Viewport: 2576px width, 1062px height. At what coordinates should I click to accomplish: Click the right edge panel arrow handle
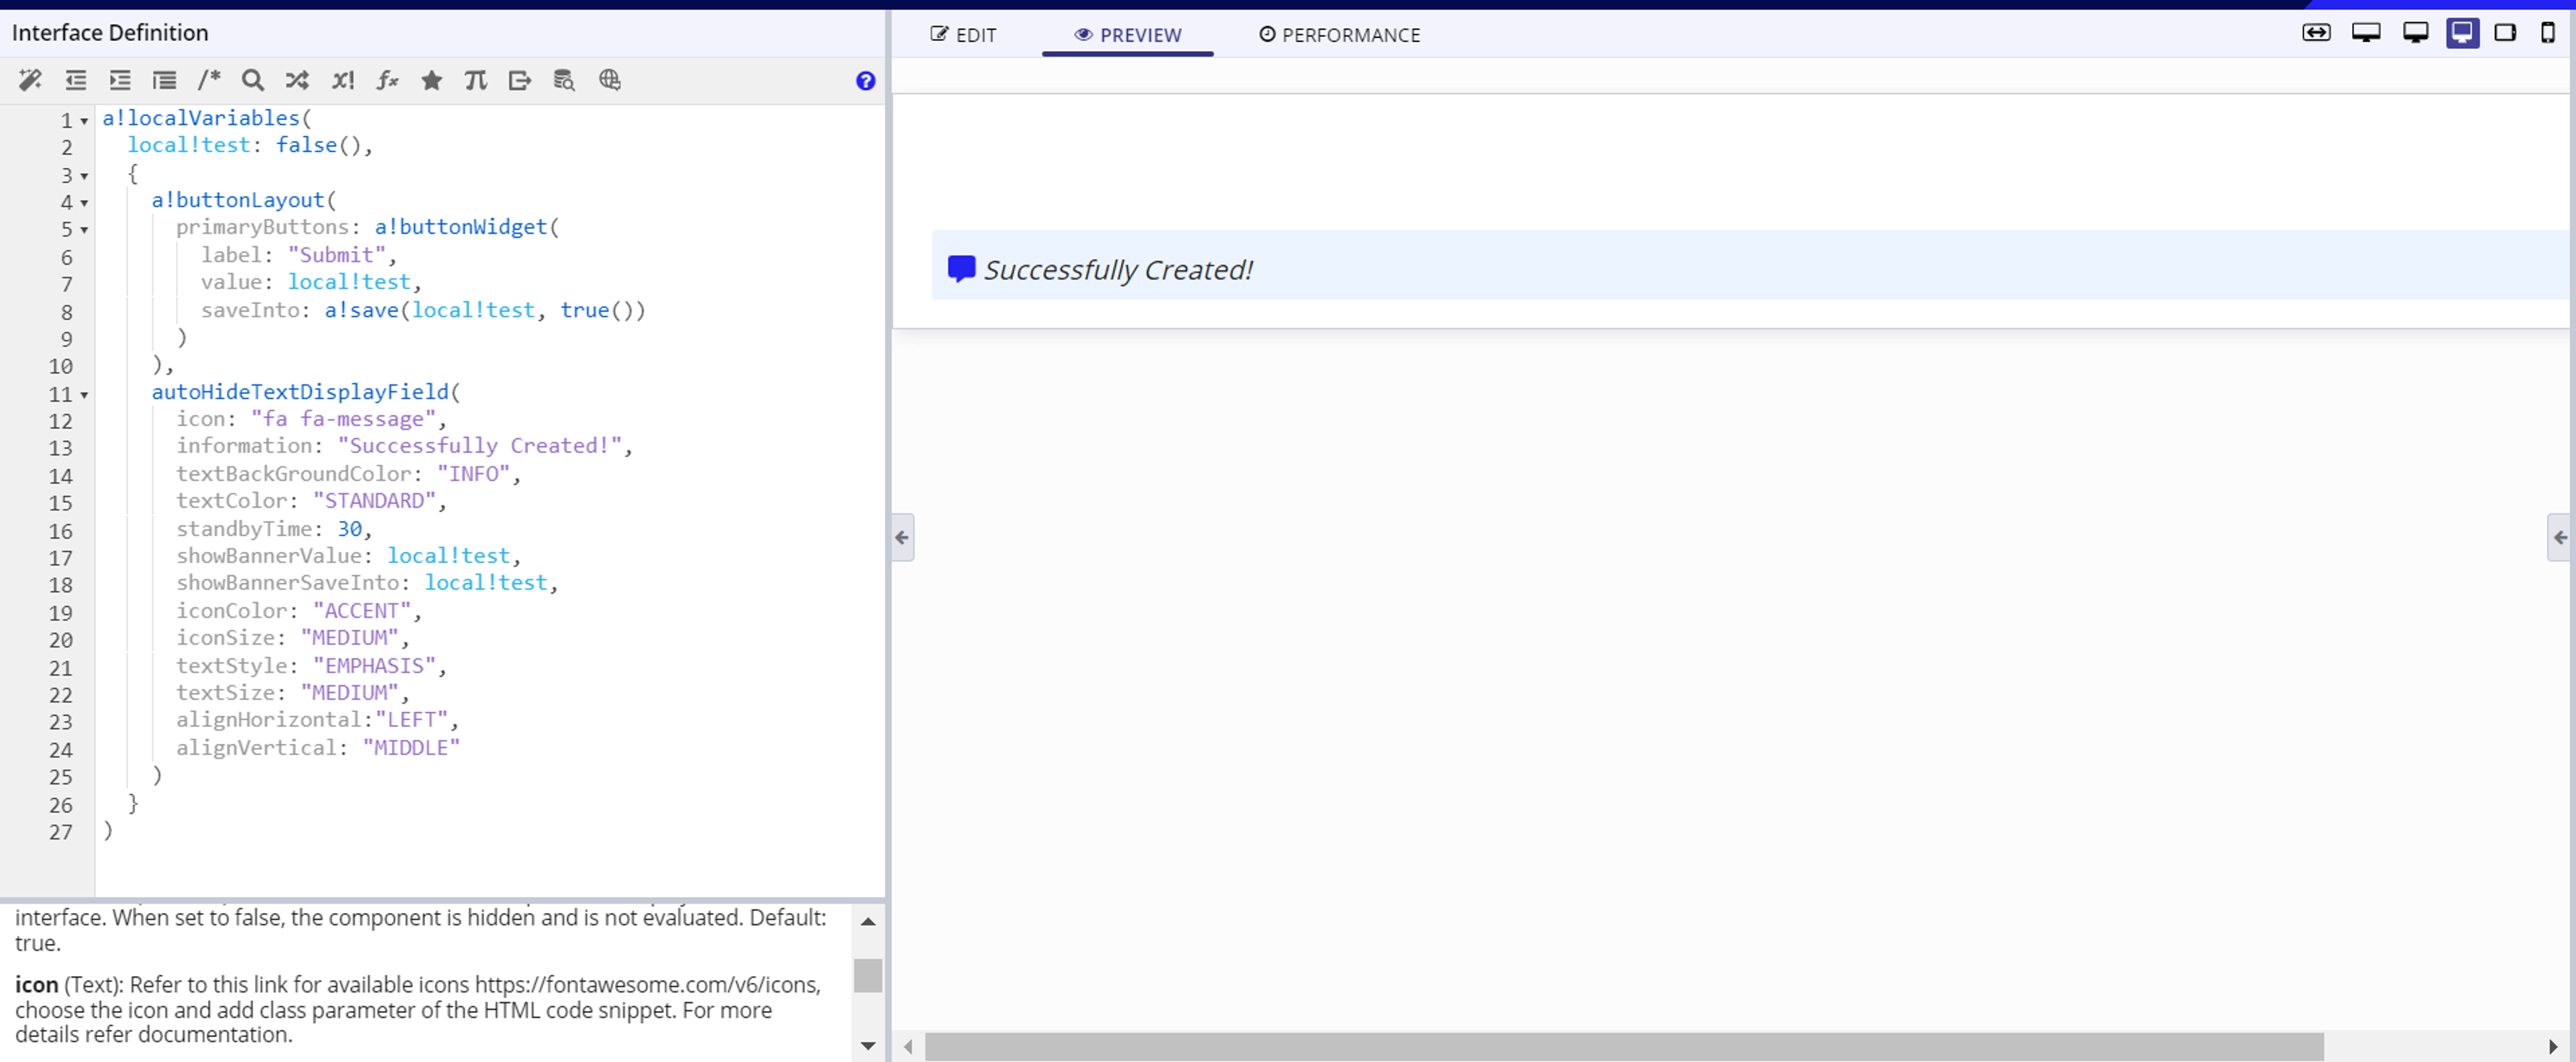click(x=2559, y=537)
